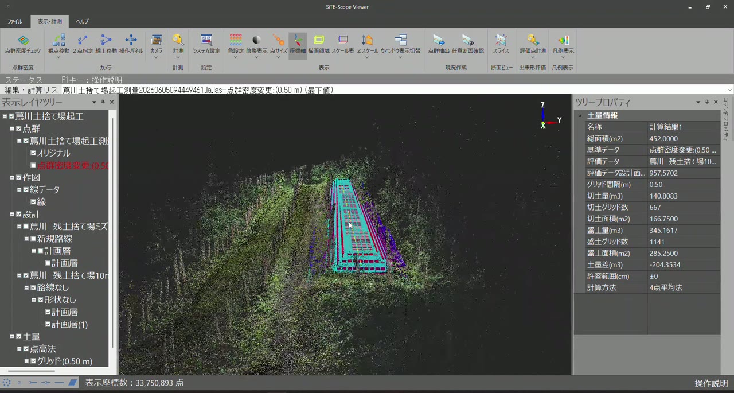Select the 視点移動 tool
The image size is (734, 393).
(58, 44)
